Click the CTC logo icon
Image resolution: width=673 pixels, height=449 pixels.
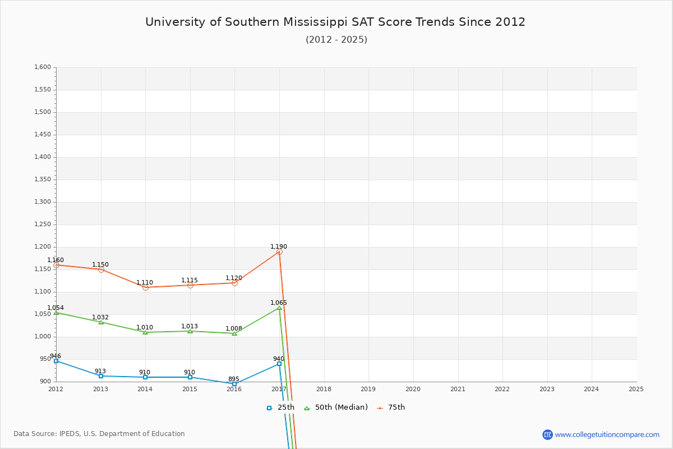click(x=547, y=434)
